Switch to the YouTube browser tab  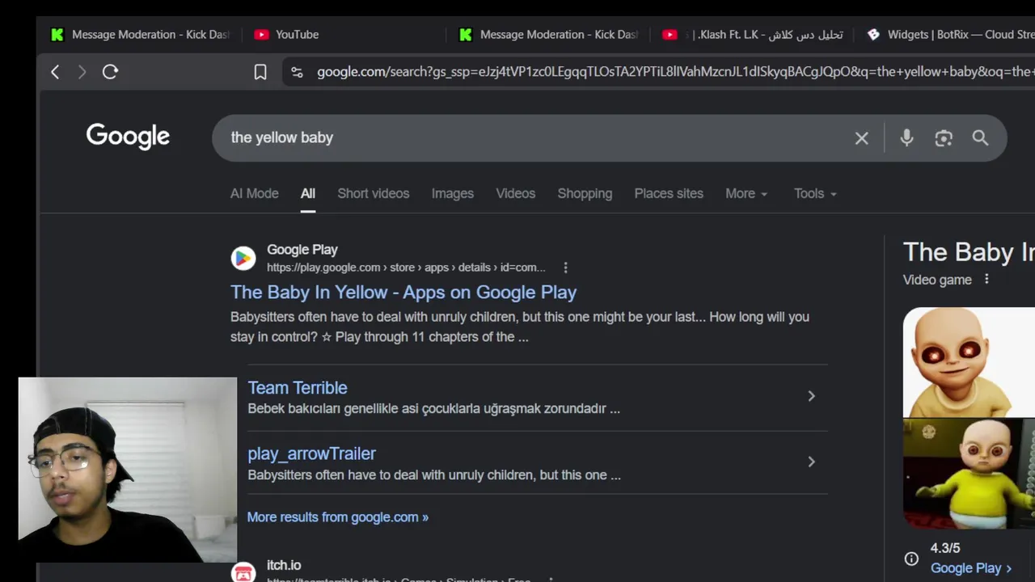[x=297, y=35]
